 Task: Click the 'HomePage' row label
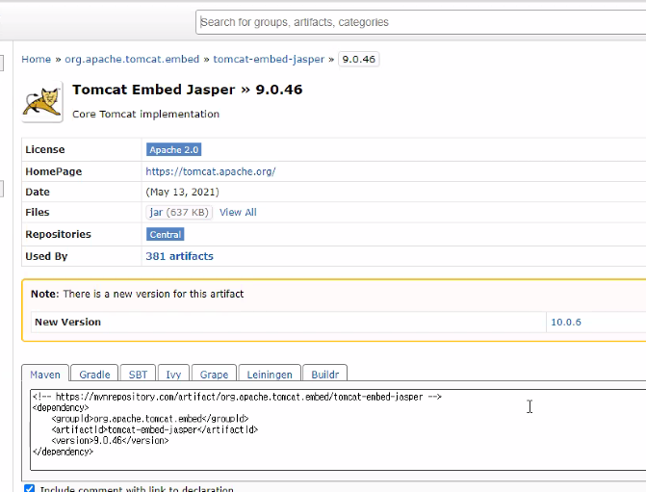(x=54, y=171)
